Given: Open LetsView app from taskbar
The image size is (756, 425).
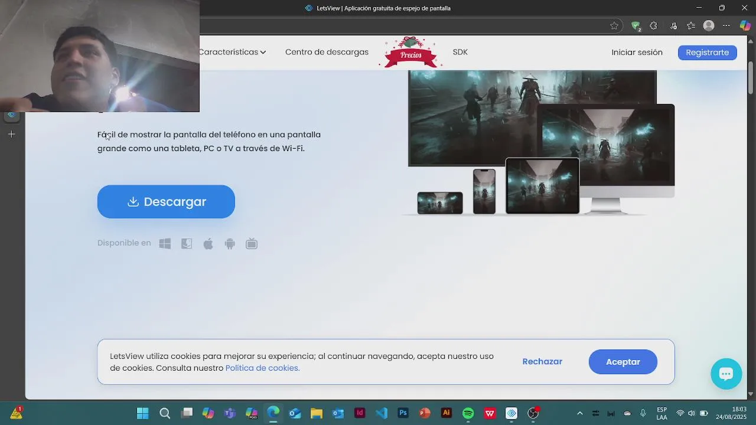Looking at the screenshot, I should click(x=511, y=413).
